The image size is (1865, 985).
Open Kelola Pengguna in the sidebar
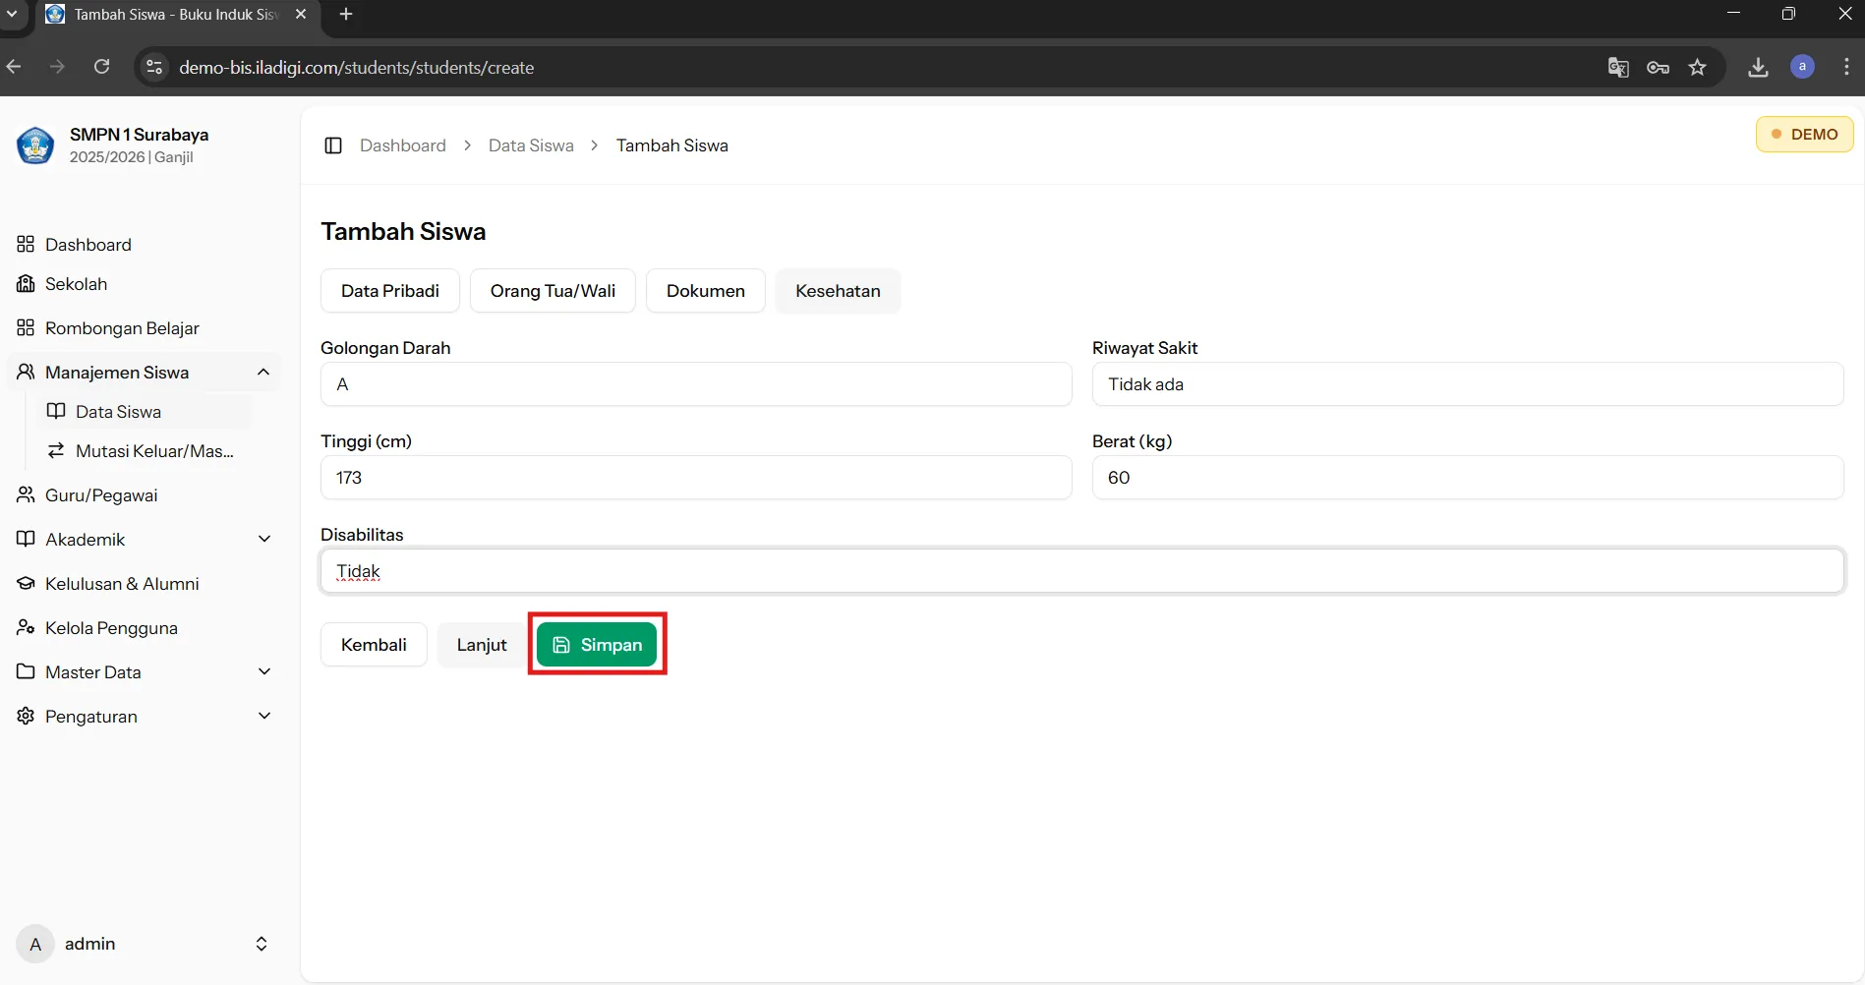(x=111, y=628)
